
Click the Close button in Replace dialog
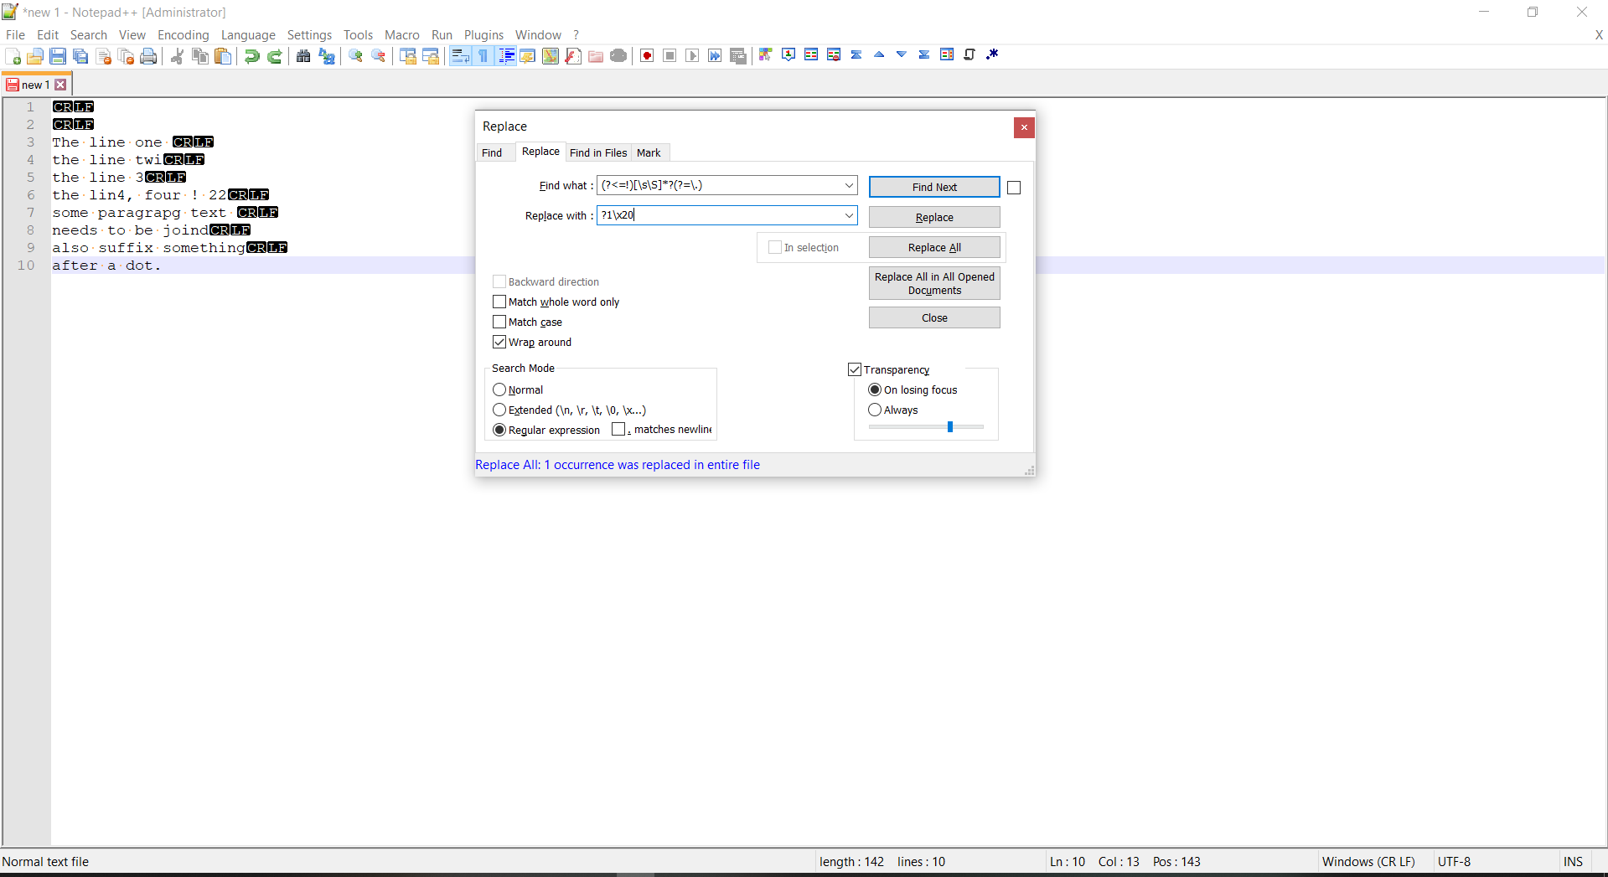(934, 317)
